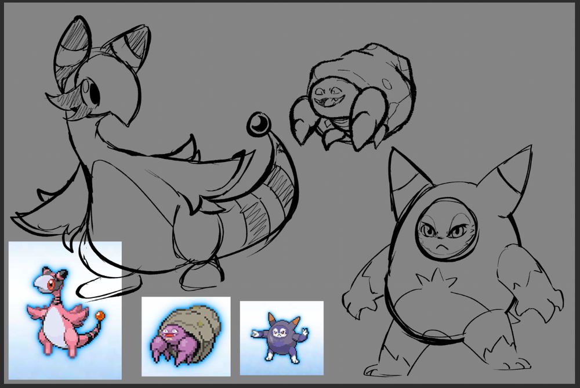The image size is (580, 388).
Task: Click the hermit crab sketch with shell
Action: coord(352,97)
